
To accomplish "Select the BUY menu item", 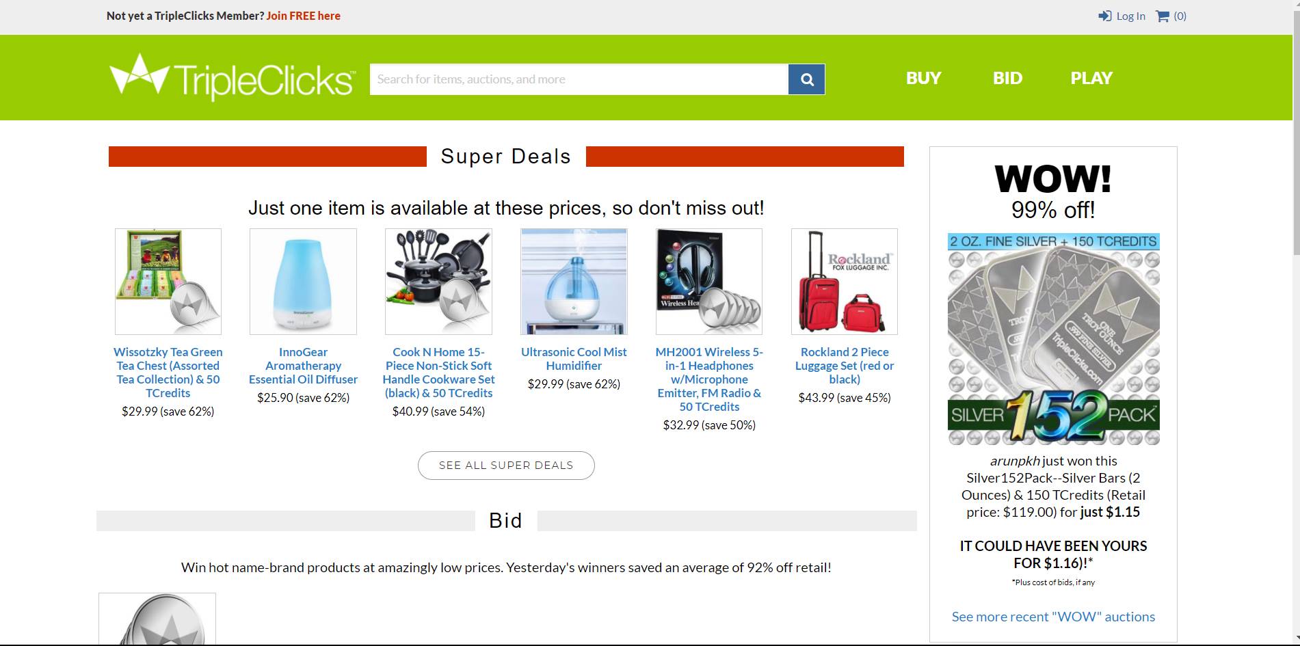I will point(923,77).
